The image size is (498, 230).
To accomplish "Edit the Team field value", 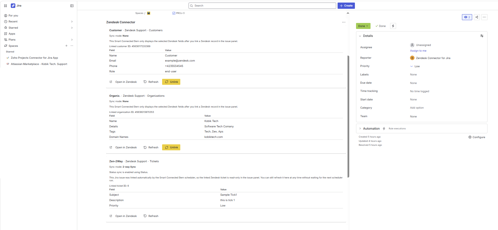I will [413, 117].
